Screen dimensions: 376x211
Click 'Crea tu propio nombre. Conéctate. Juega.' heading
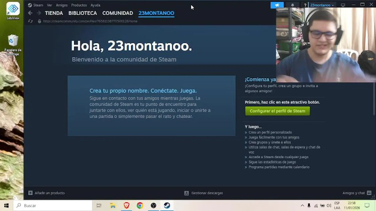point(143,91)
